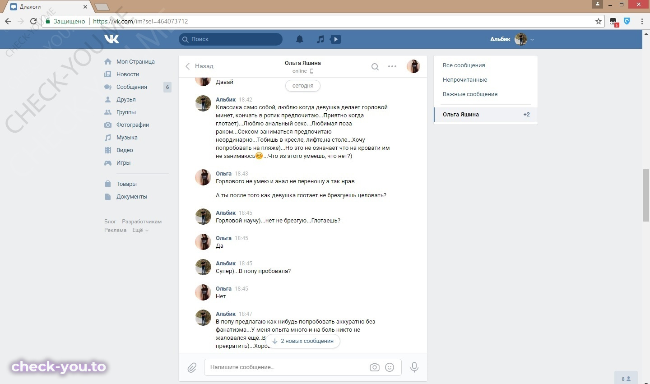Open Музыка in the sidebar
The width and height of the screenshot is (650, 384).
tap(127, 138)
